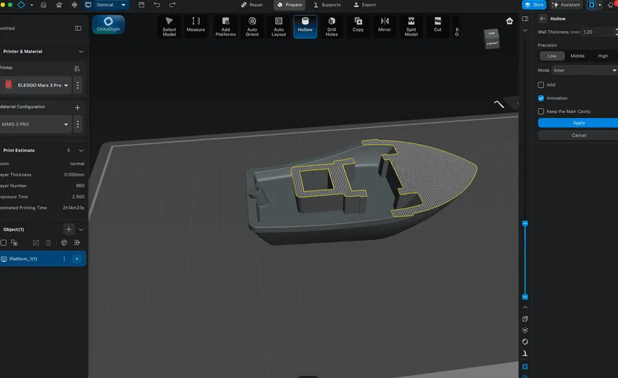Open the Split Model tool
The height and width of the screenshot is (378, 618).
pyautogui.click(x=411, y=26)
